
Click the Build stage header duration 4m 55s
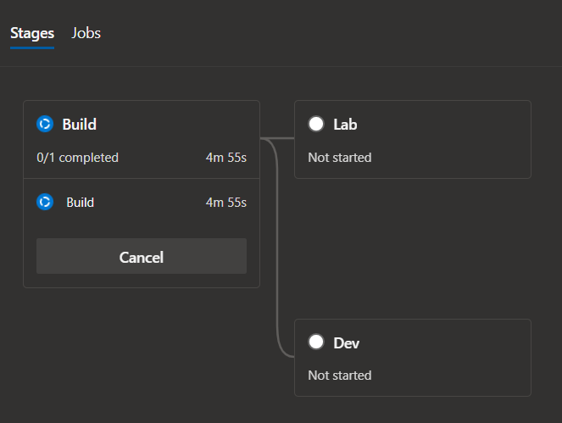225,158
